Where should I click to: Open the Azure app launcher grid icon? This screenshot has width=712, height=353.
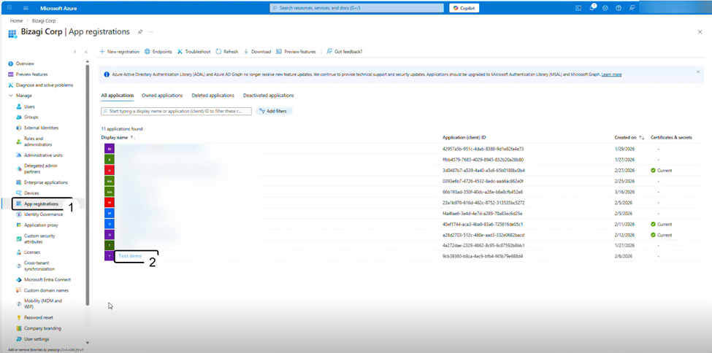coord(9,8)
